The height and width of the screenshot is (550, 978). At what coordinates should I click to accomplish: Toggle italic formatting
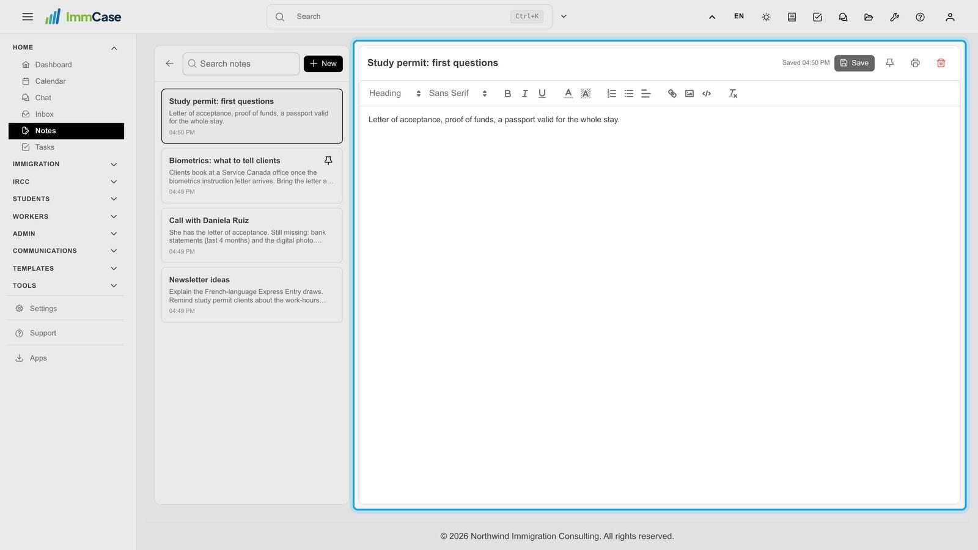coord(524,94)
